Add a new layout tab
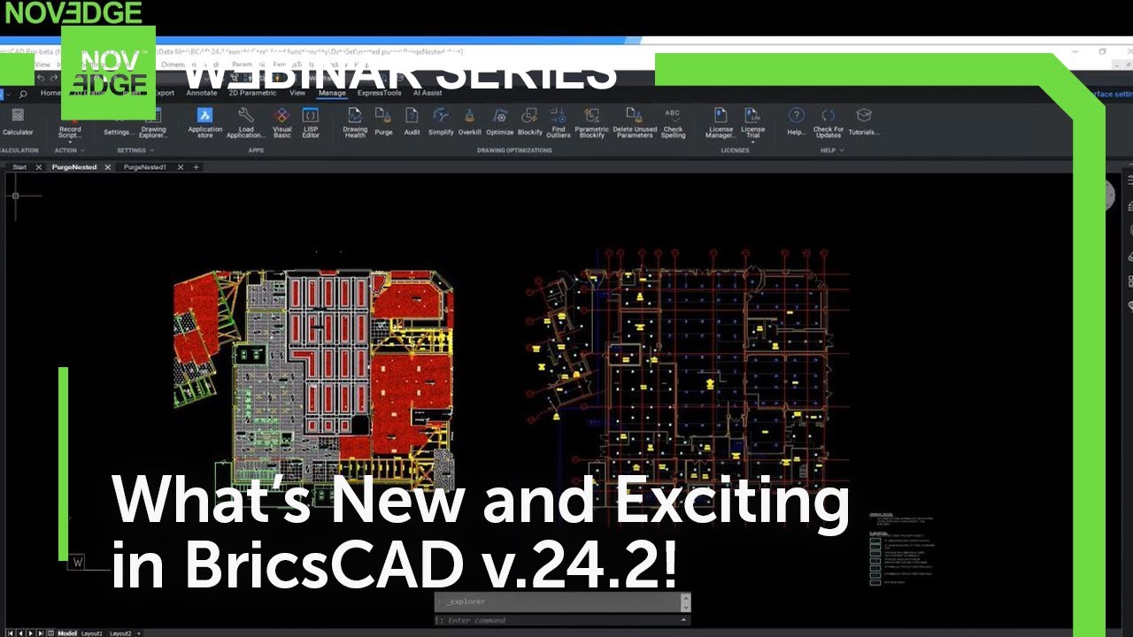 [139, 633]
